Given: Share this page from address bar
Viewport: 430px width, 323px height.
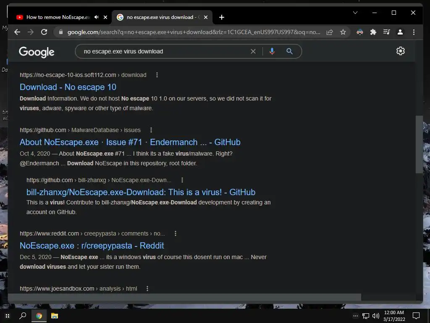Looking at the screenshot, I should tap(330, 32).
